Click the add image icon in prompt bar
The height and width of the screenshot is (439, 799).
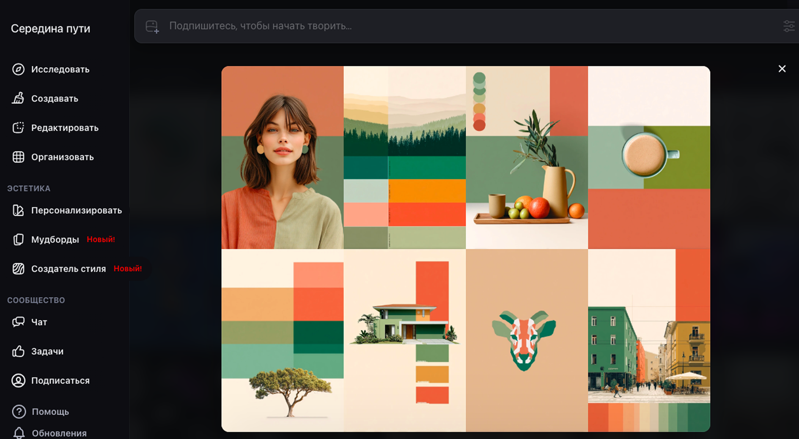point(152,27)
